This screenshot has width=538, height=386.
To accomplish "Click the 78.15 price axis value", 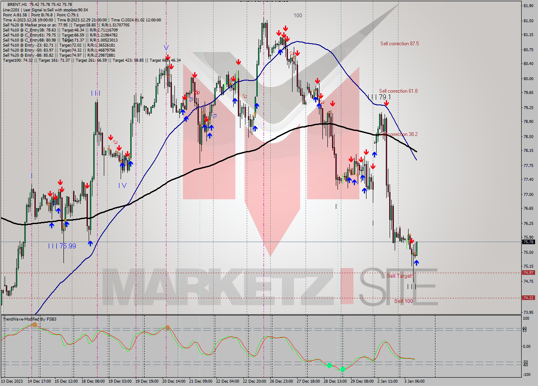I will tap(528, 150).
